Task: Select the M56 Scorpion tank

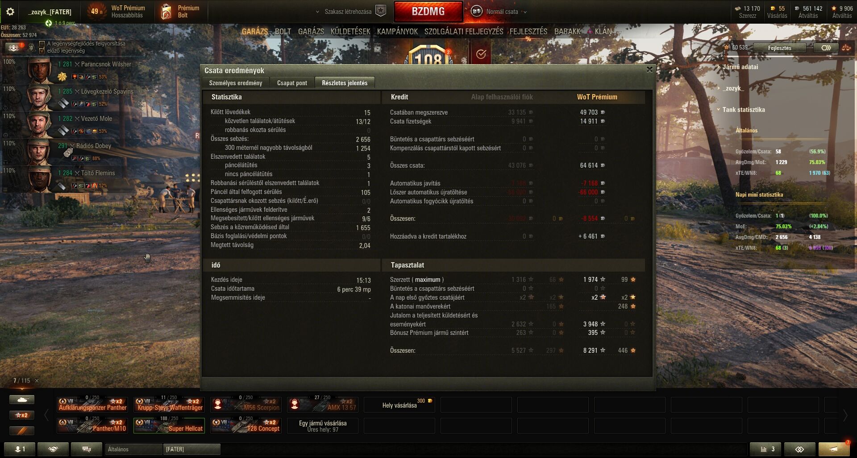Action: point(246,404)
